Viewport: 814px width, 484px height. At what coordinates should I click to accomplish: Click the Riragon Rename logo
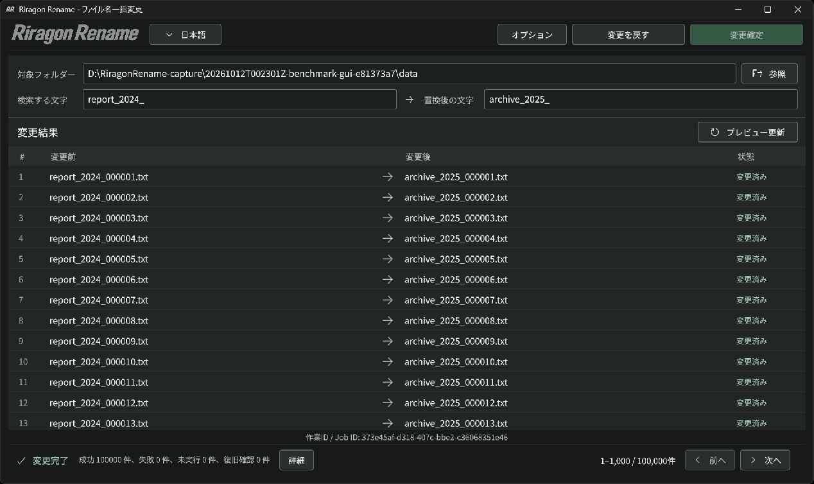tap(75, 34)
